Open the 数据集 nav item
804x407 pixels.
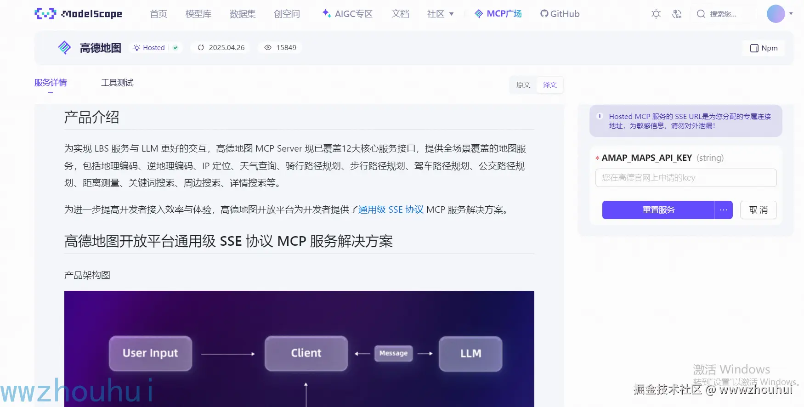pos(243,14)
